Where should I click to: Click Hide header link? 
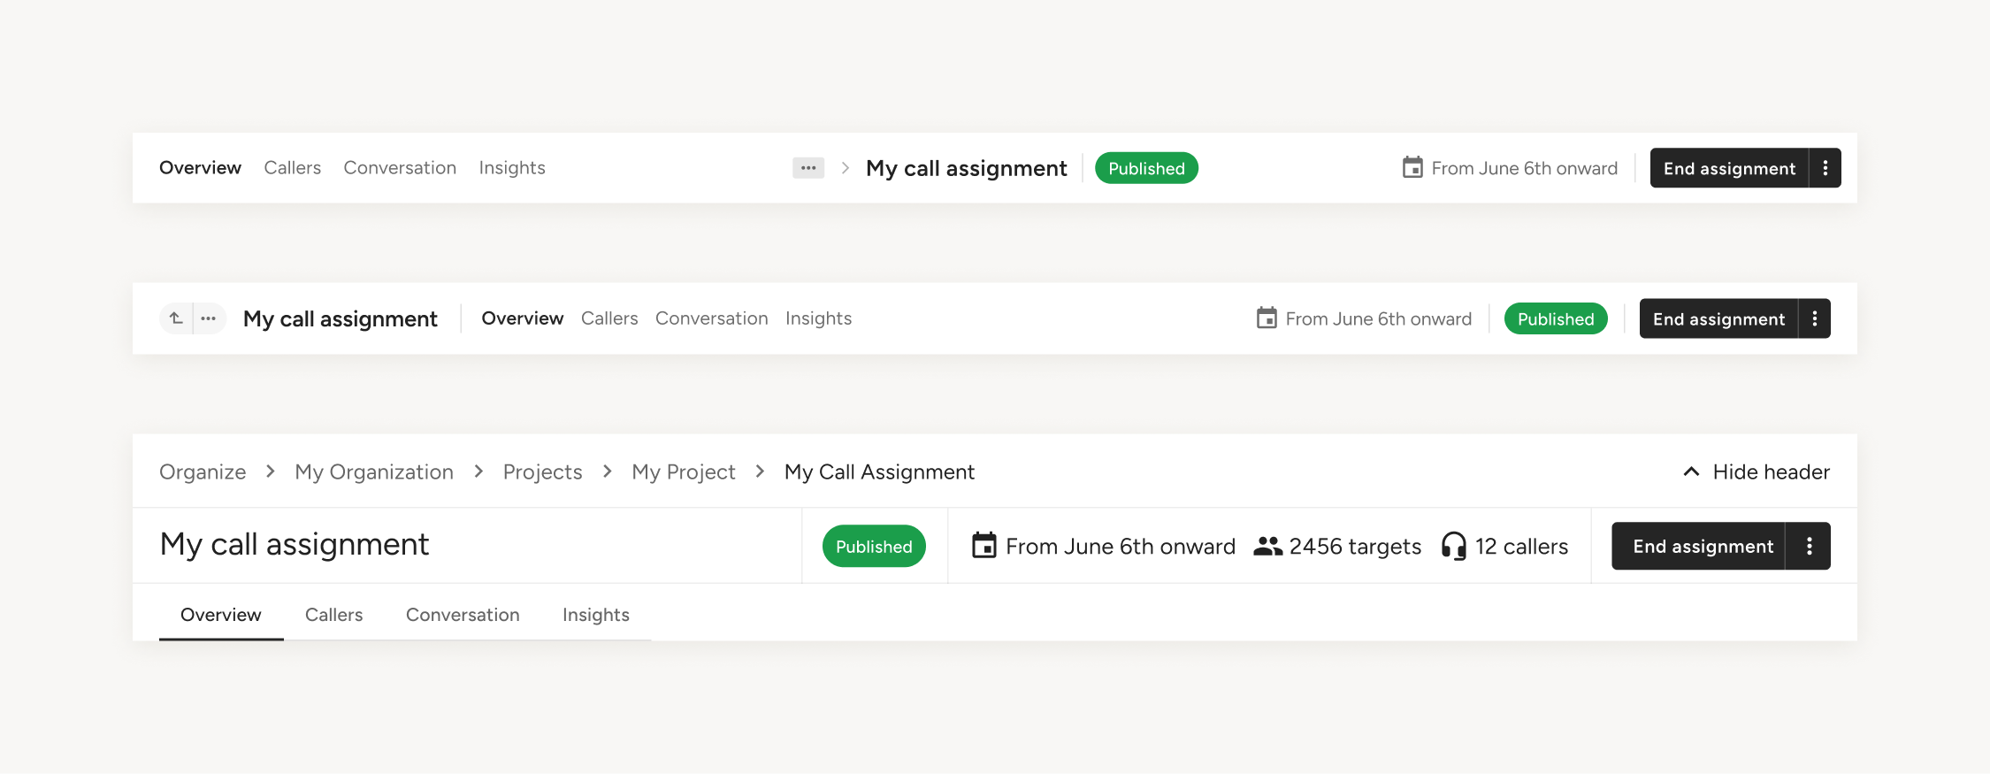pos(1756,471)
